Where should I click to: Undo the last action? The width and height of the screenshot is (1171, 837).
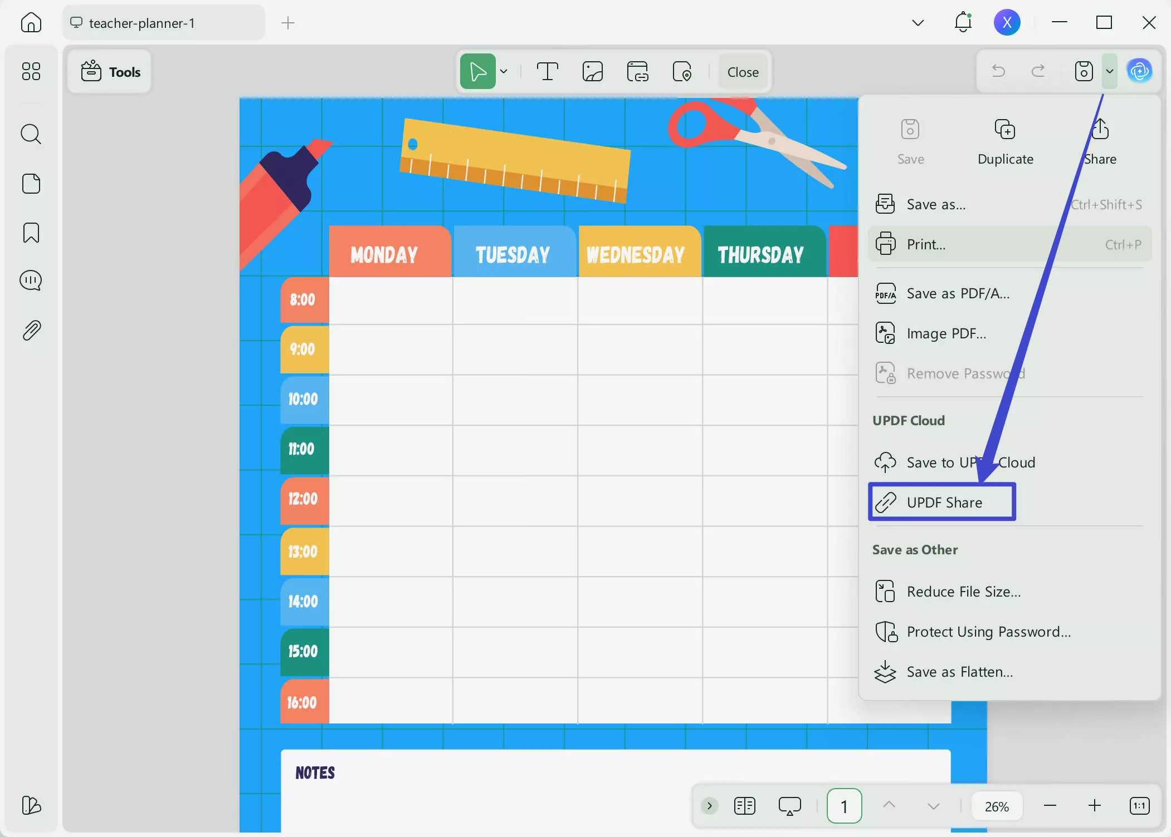click(x=998, y=71)
